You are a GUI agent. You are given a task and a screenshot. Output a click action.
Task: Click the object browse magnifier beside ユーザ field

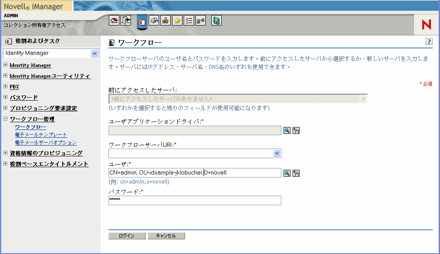287,173
